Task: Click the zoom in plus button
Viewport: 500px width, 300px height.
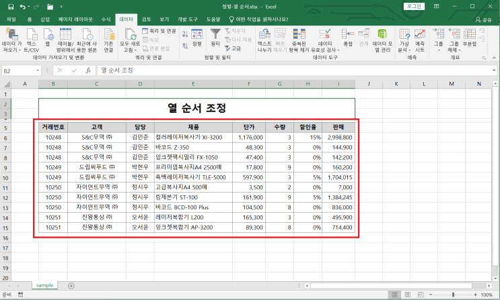Action: pos(476,295)
